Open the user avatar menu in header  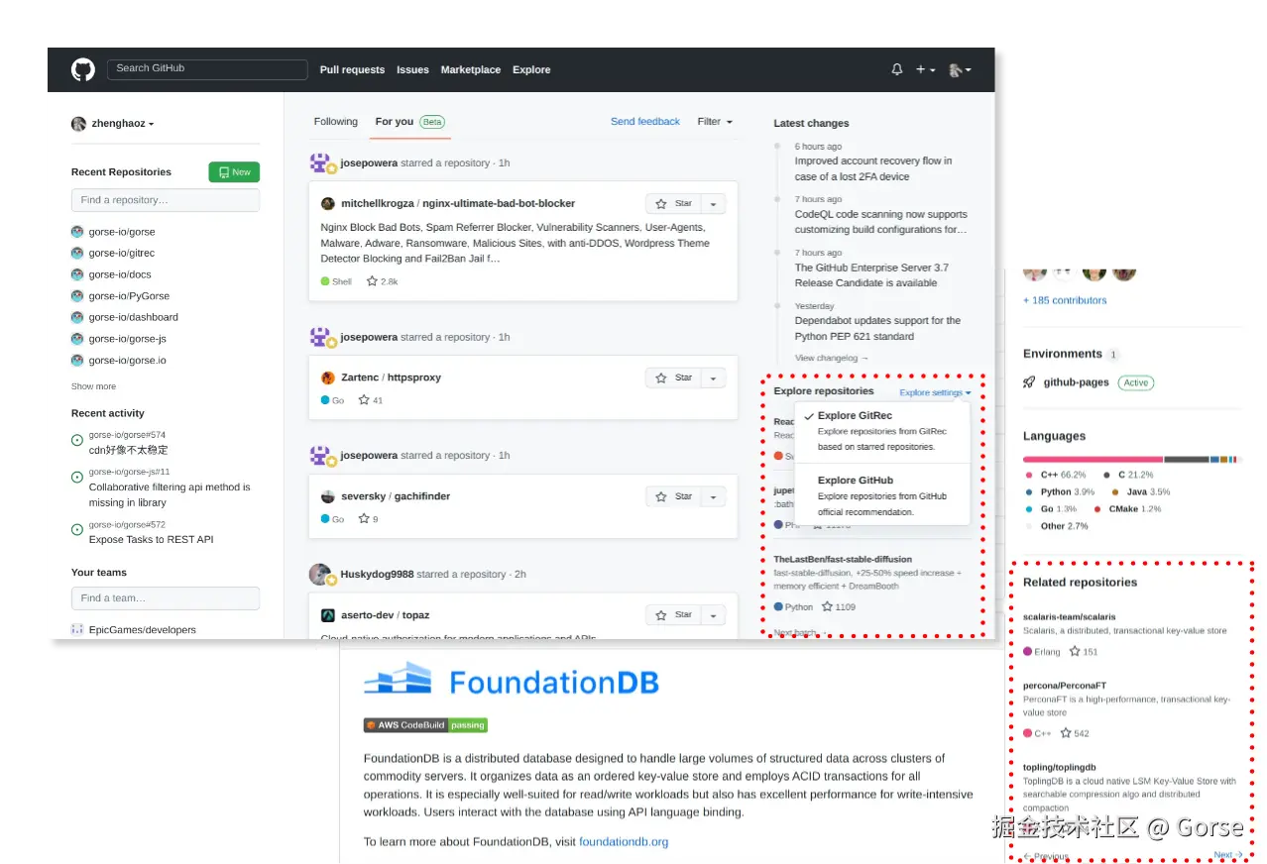tap(960, 69)
